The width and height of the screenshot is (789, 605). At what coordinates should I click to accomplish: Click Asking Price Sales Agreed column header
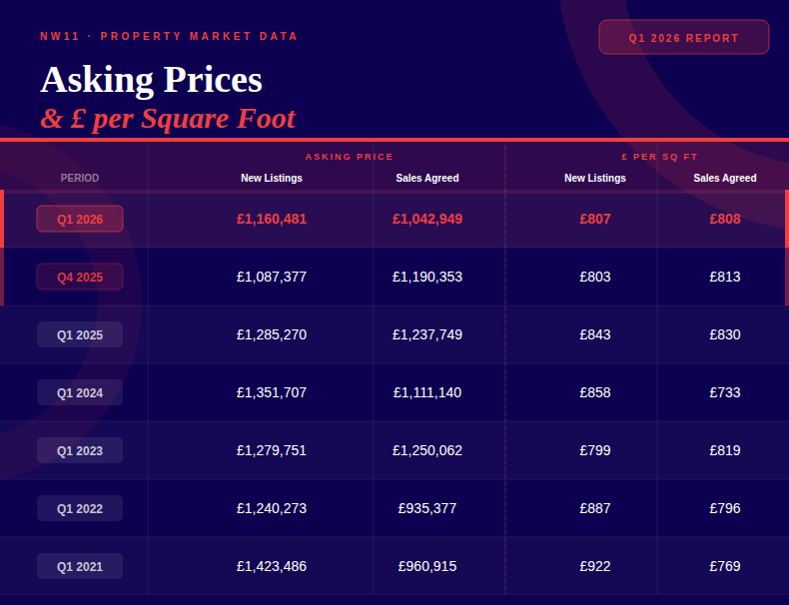pos(427,178)
